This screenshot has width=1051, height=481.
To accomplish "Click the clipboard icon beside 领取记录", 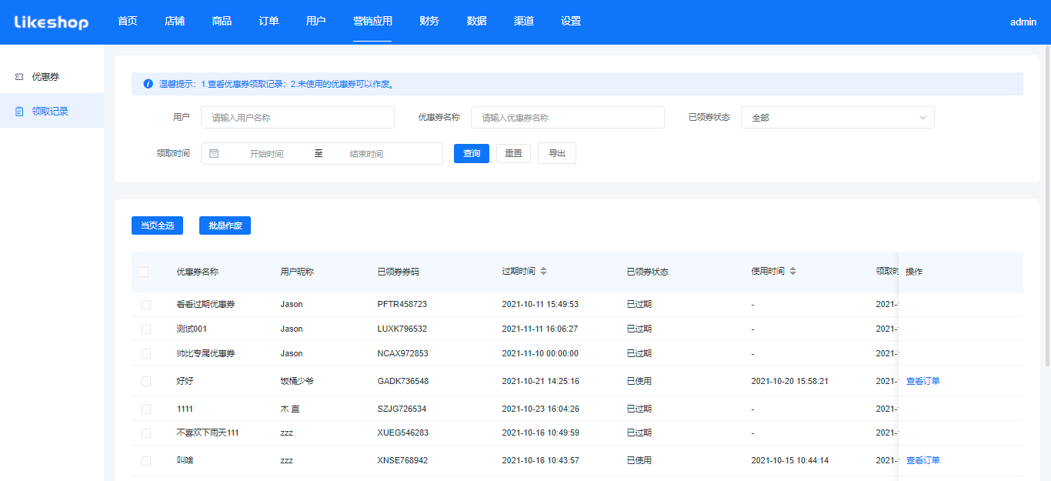I will (x=19, y=112).
